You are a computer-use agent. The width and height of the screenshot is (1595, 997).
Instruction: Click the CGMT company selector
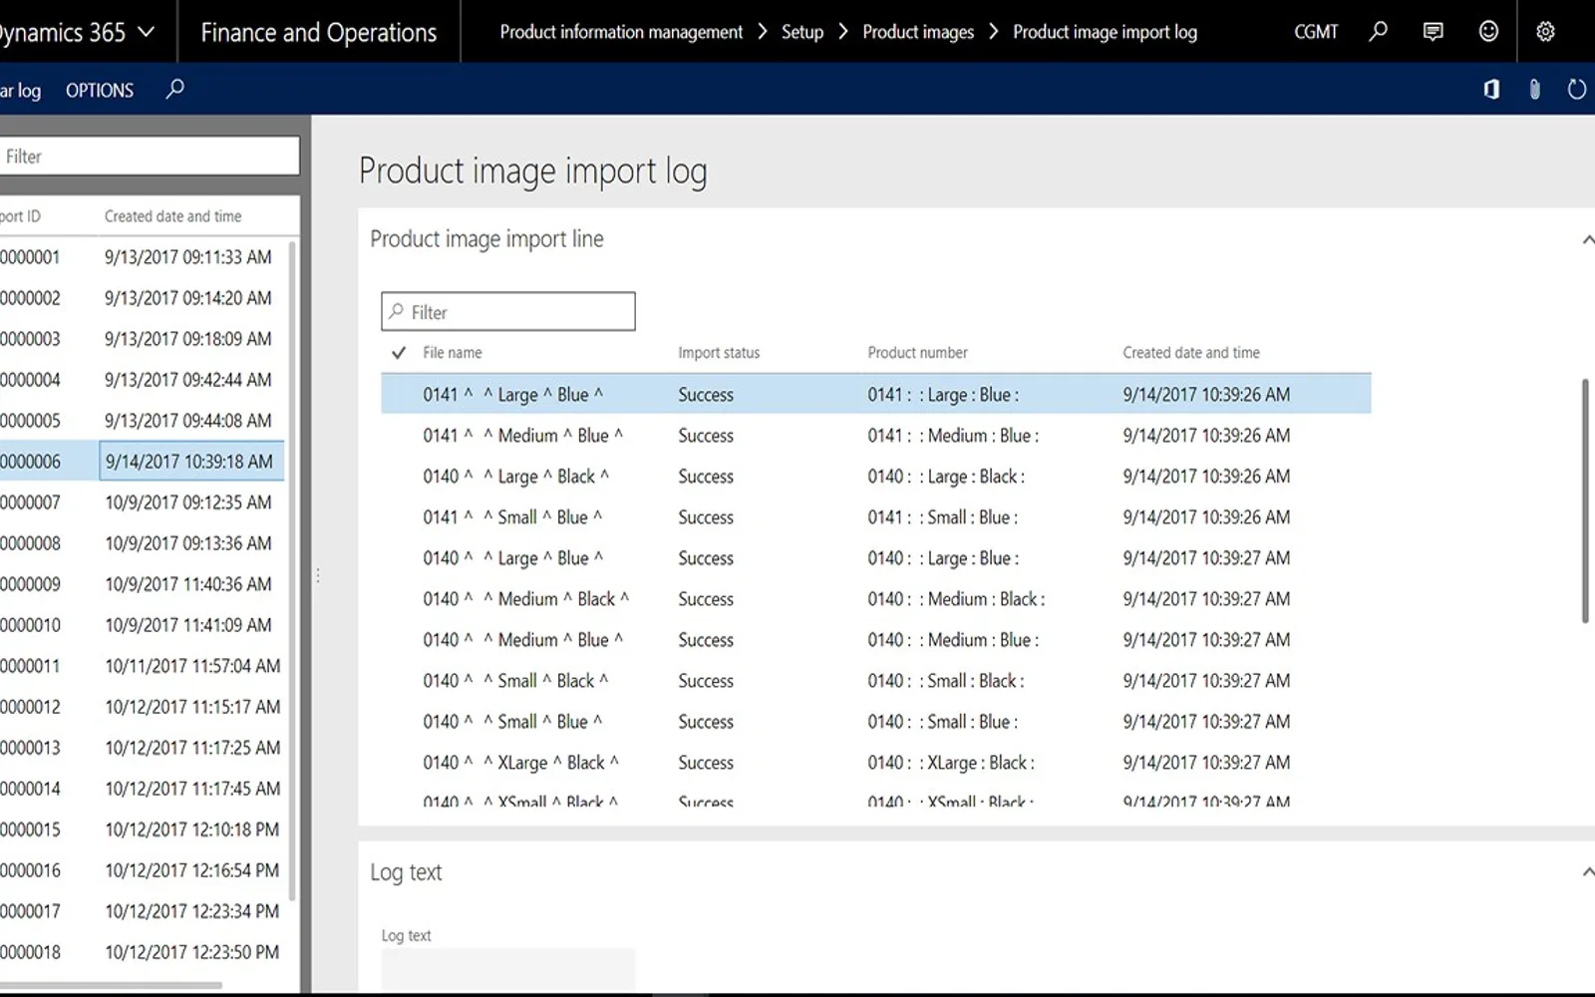1316,32
